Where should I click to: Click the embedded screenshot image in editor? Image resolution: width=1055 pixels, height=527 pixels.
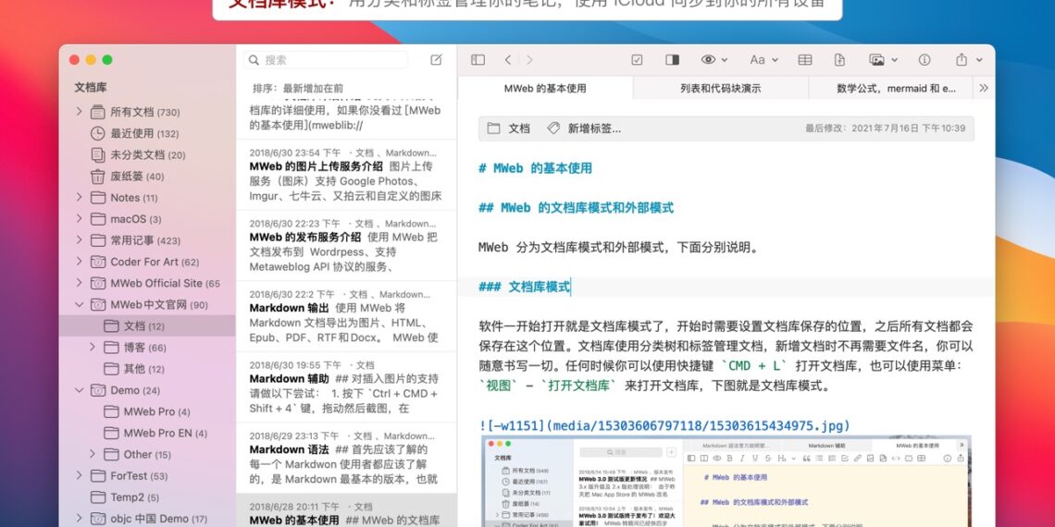(x=726, y=482)
